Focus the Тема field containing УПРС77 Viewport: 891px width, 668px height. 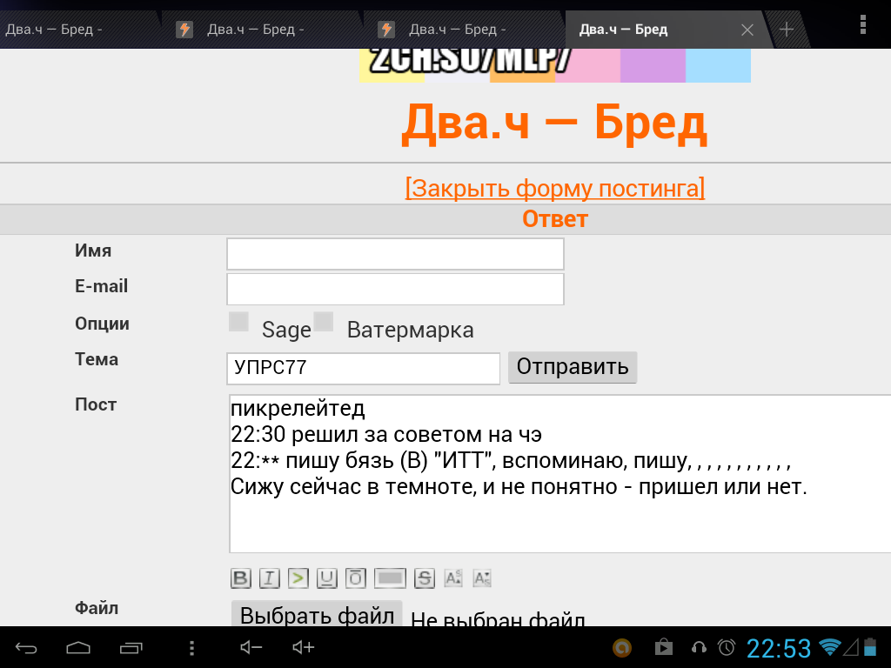point(363,368)
